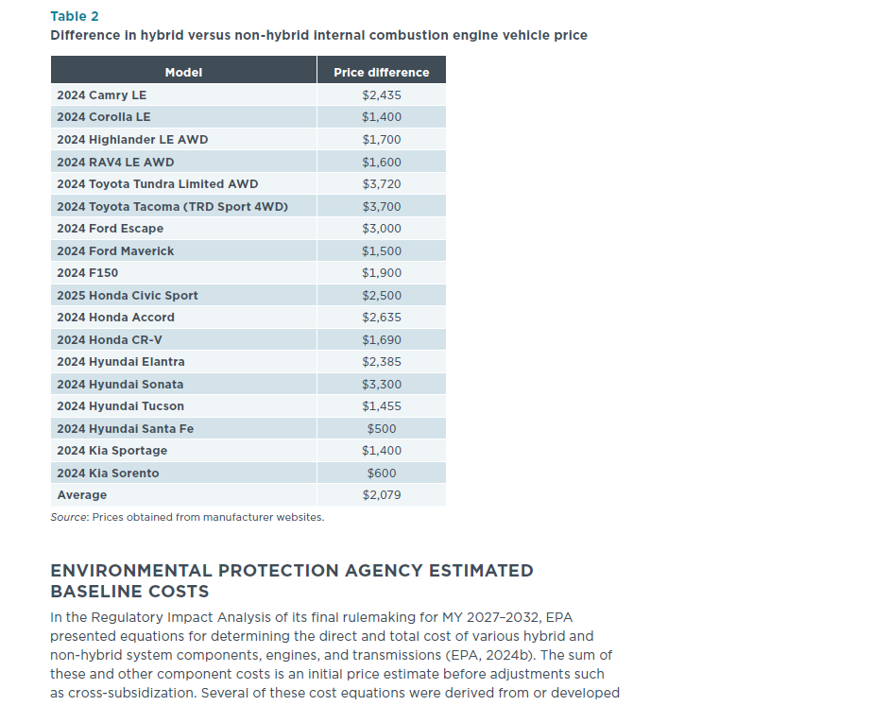Click the line beginning "these and other component costs"
Viewport: 873px width, 706px height.
[x=327, y=674]
